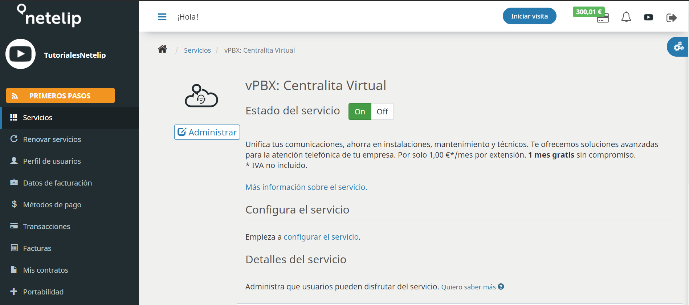The height and width of the screenshot is (305, 689).
Task: Open the balance credit card icon
Action: pos(603,19)
